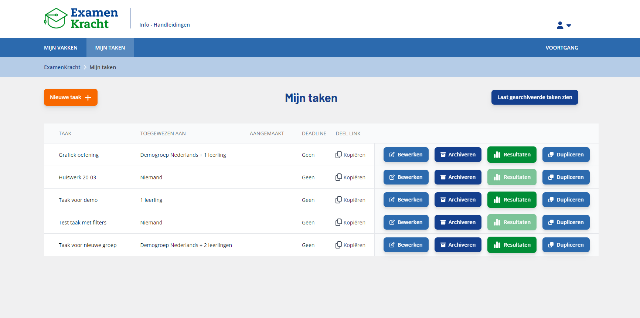Image resolution: width=640 pixels, height=318 pixels.
Task: Click copy link icon for Grafiek oefening
Action: pyautogui.click(x=338, y=155)
